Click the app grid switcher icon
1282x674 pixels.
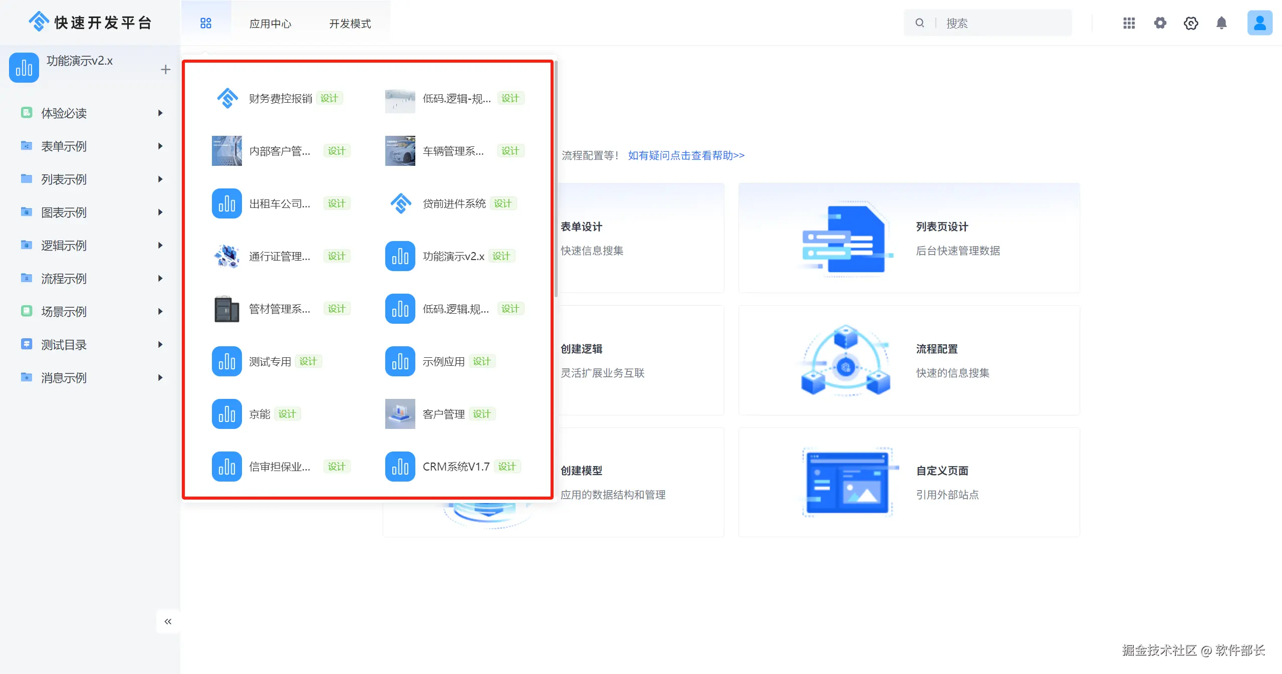pyautogui.click(x=205, y=23)
